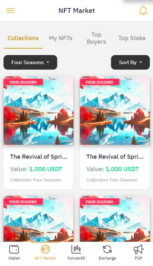The width and height of the screenshot is (153, 266).
Task: Switch to the My NFTs tab
Action: click(x=61, y=38)
